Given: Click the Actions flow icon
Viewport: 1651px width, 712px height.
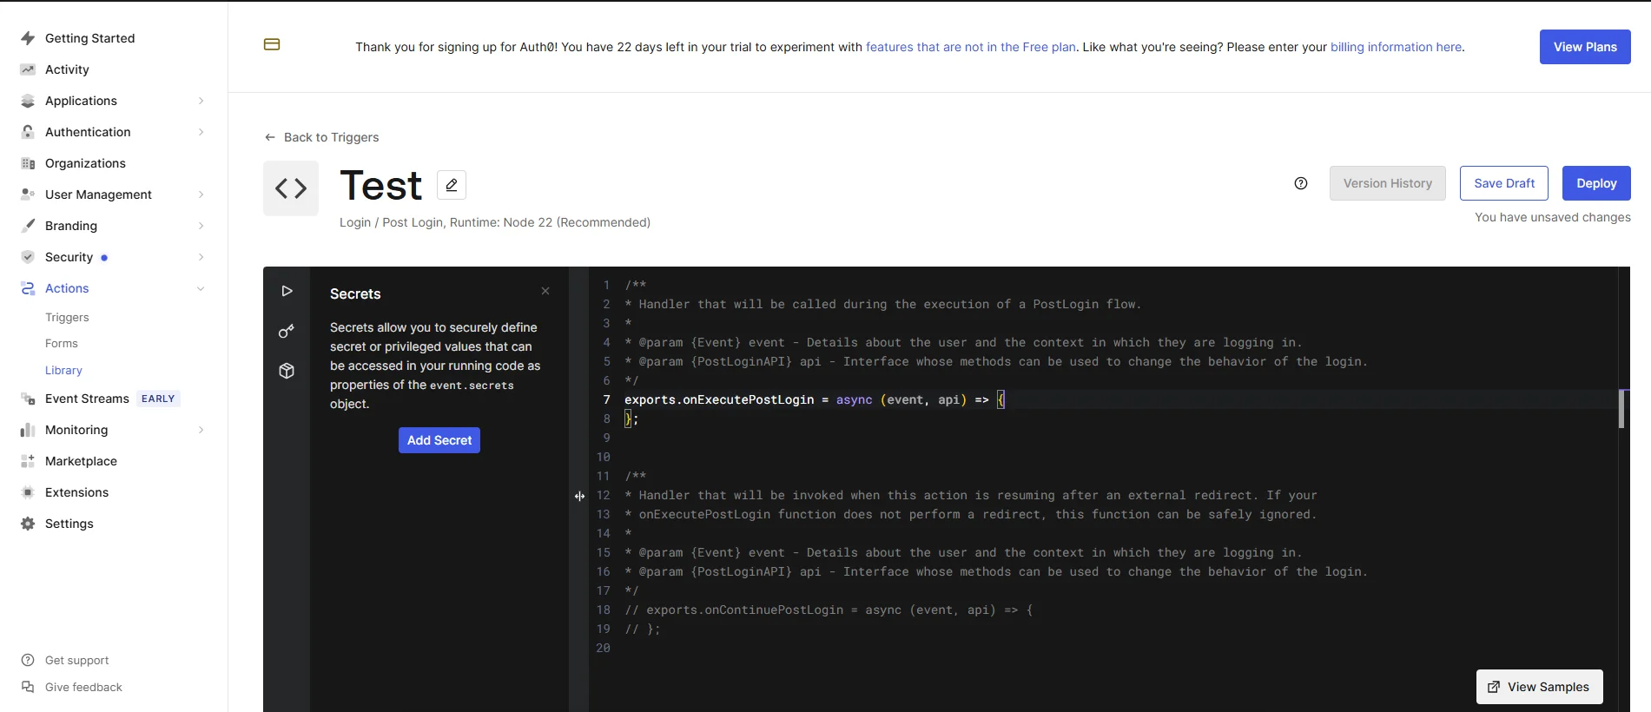Looking at the screenshot, I should pyautogui.click(x=28, y=288).
